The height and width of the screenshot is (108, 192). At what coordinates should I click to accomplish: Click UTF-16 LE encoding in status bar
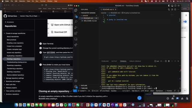click(x=145, y=91)
